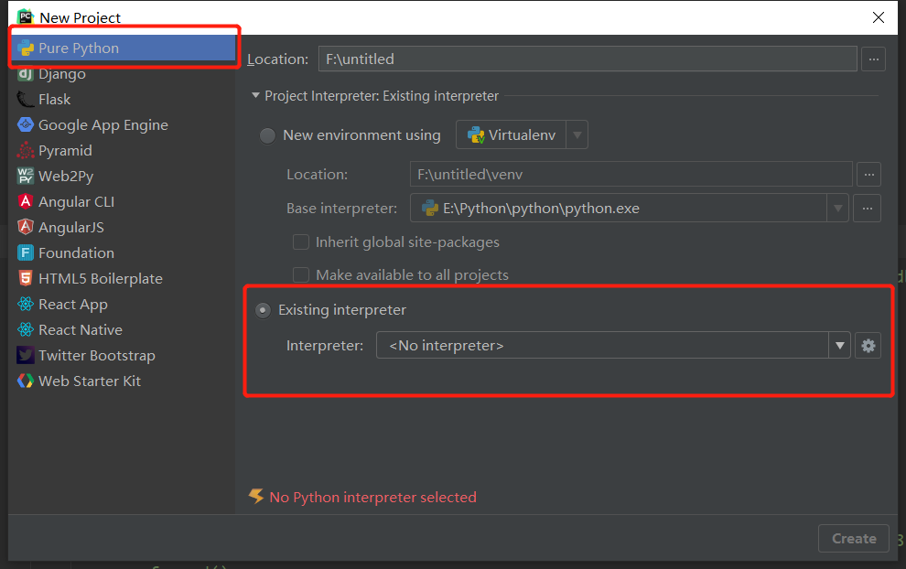Image resolution: width=906 pixels, height=569 pixels.
Task: Browse for the base interpreter file
Action: [868, 209]
